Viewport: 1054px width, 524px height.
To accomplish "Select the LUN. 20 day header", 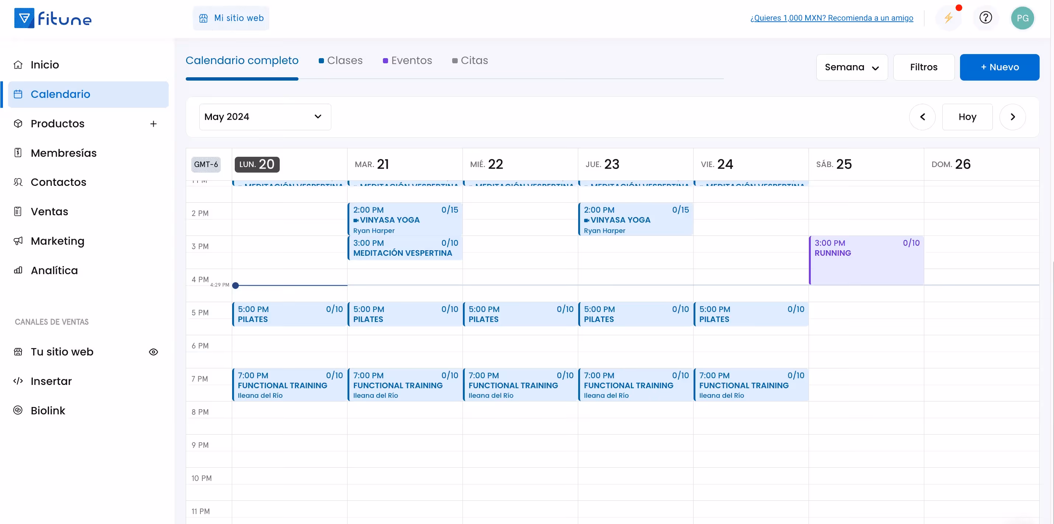I will pyautogui.click(x=257, y=164).
